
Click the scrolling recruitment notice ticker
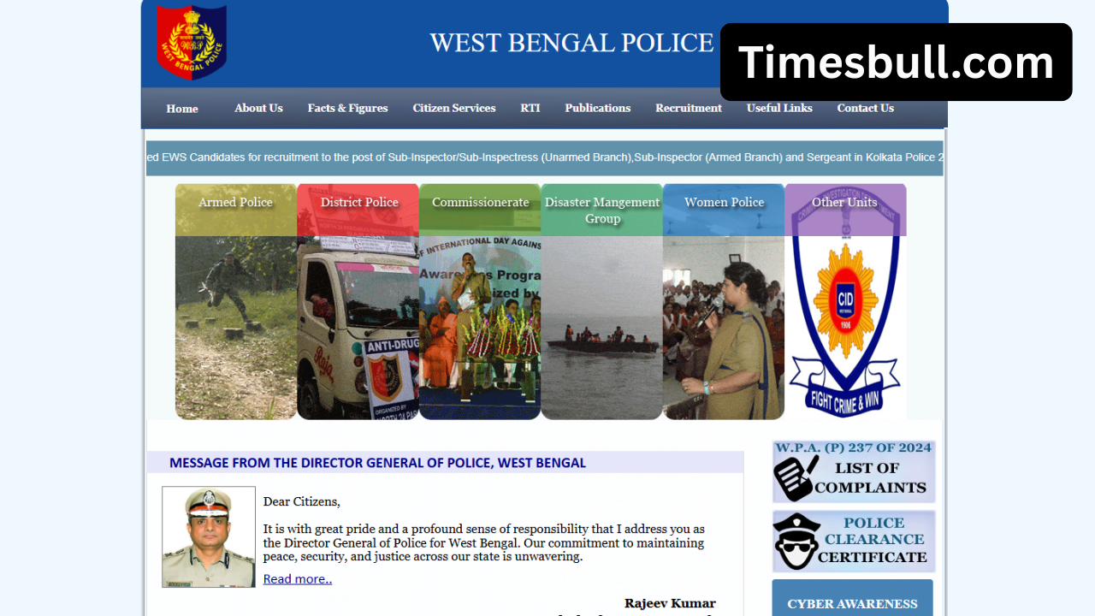(x=545, y=157)
